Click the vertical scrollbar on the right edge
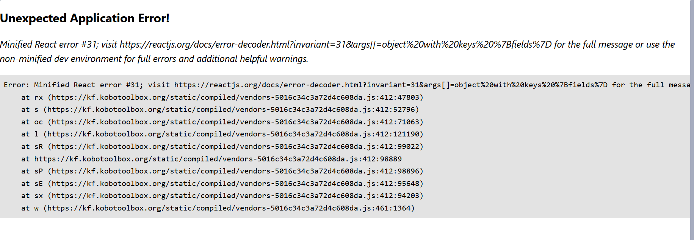The image size is (694, 240). pos(692,120)
